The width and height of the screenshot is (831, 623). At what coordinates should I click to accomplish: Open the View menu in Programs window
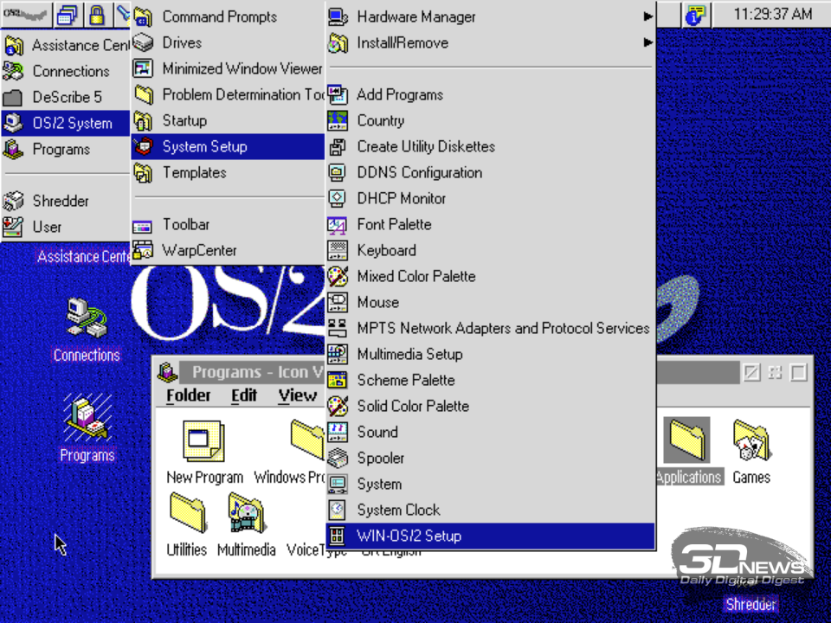(297, 395)
